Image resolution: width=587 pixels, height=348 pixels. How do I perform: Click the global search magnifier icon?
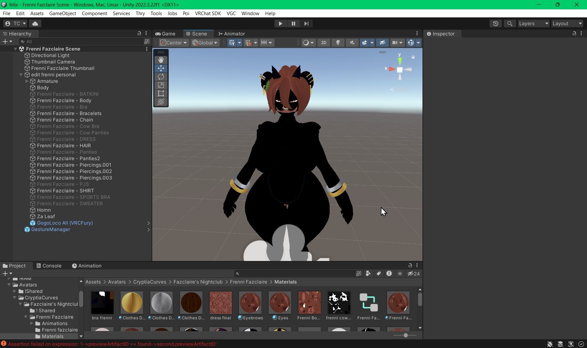tap(510, 24)
